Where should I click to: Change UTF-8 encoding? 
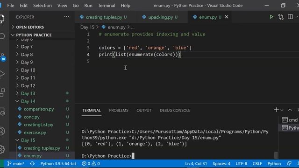coord(241,164)
